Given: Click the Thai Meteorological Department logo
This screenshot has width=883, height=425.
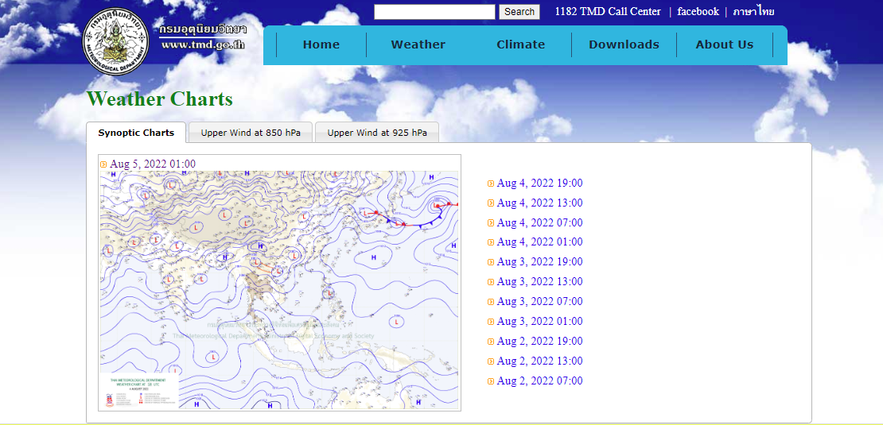Looking at the screenshot, I should coord(117,41).
